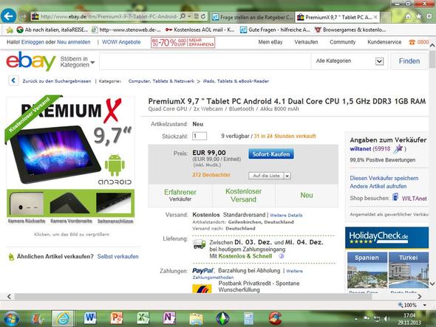The width and height of the screenshot is (436, 327).
Task: Open the Kundenservice menu item
Action: tap(384, 42)
